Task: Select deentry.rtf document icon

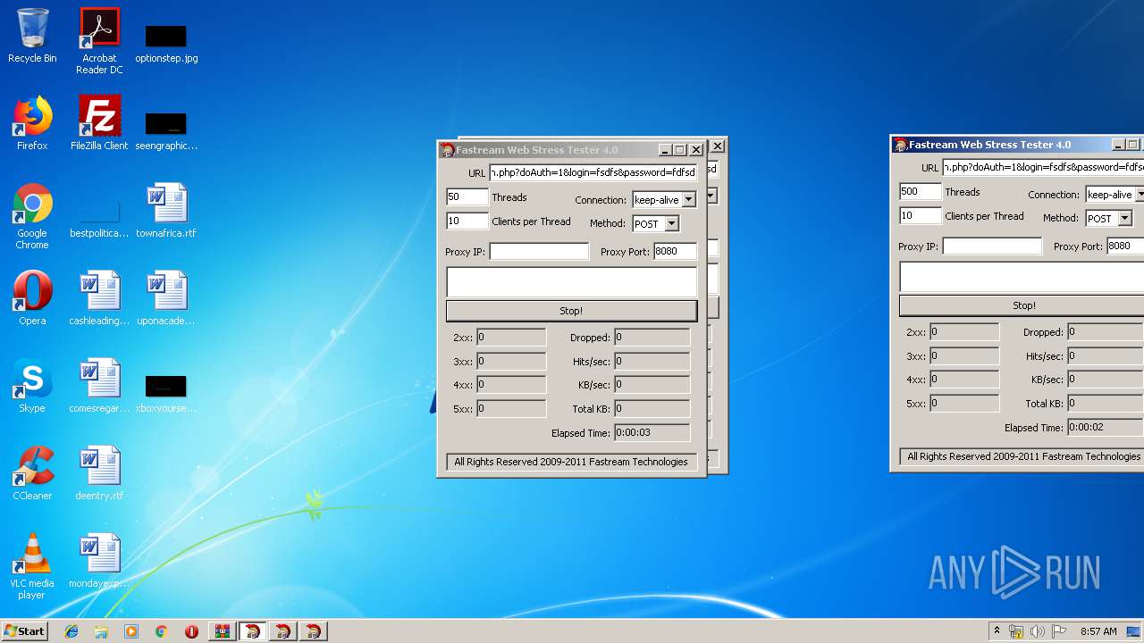Action: click(99, 473)
